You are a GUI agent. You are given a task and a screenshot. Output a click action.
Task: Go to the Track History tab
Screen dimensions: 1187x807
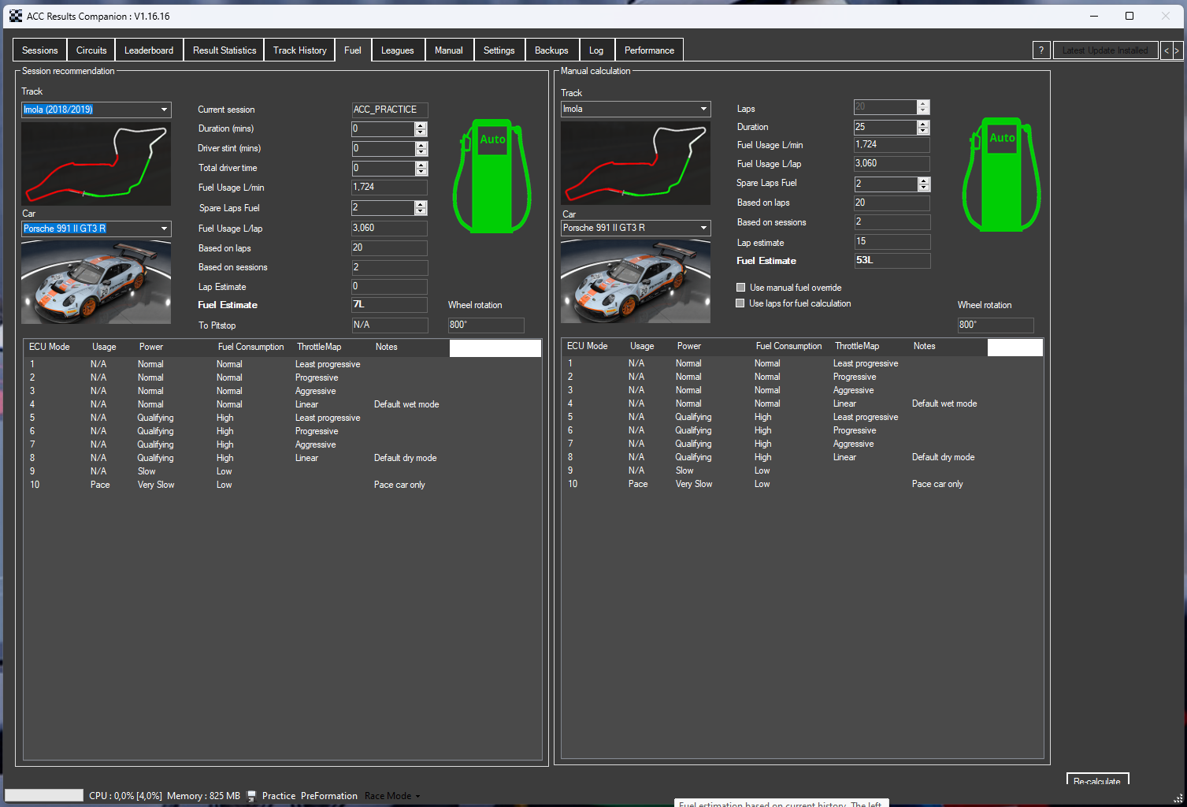(300, 50)
